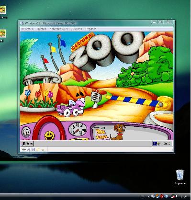This screenshot has width=191, height=200.
Task: Click the Windows 95 Пуск start button
Action: click(x=27, y=144)
